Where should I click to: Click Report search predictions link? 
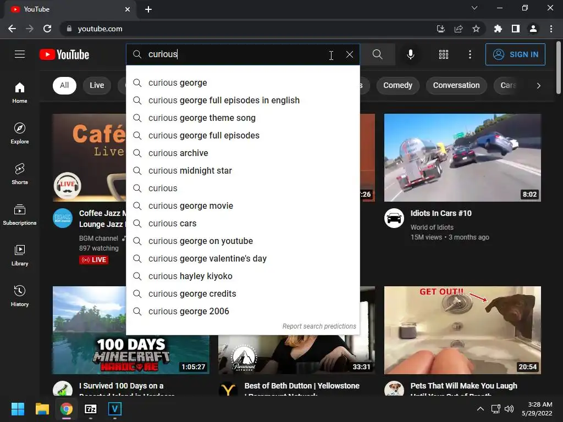pyautogui.click(x=319, y=326)
